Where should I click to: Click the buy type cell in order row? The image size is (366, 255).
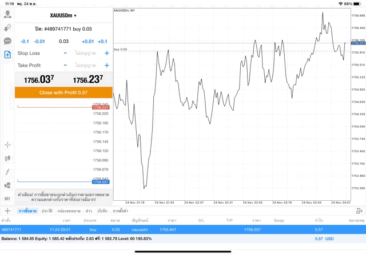[93, 230]
